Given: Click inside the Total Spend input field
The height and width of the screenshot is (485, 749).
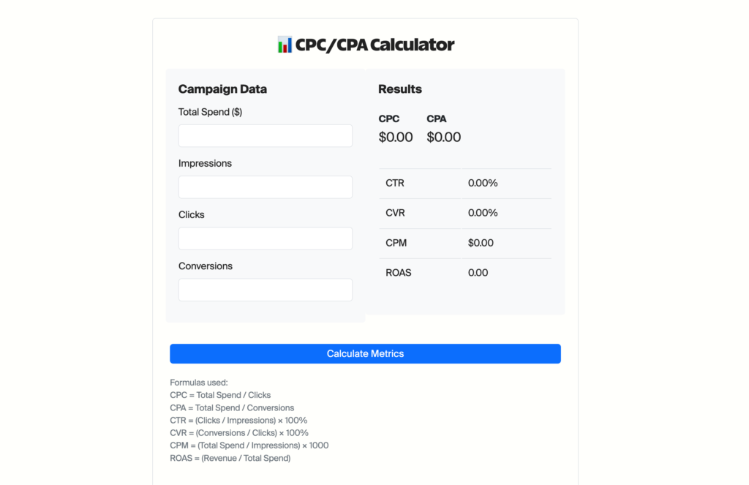Looking at the screenshot, I should [x=265, y=135].
